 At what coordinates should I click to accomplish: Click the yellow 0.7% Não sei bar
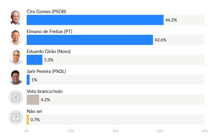(x=28, y=120)
